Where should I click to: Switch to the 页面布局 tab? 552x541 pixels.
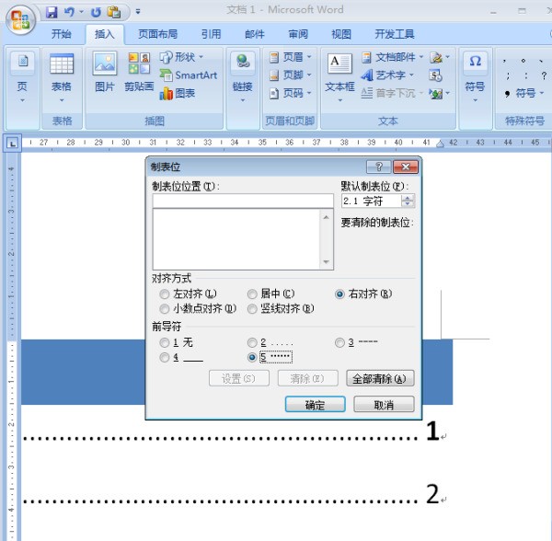(157, 34)
